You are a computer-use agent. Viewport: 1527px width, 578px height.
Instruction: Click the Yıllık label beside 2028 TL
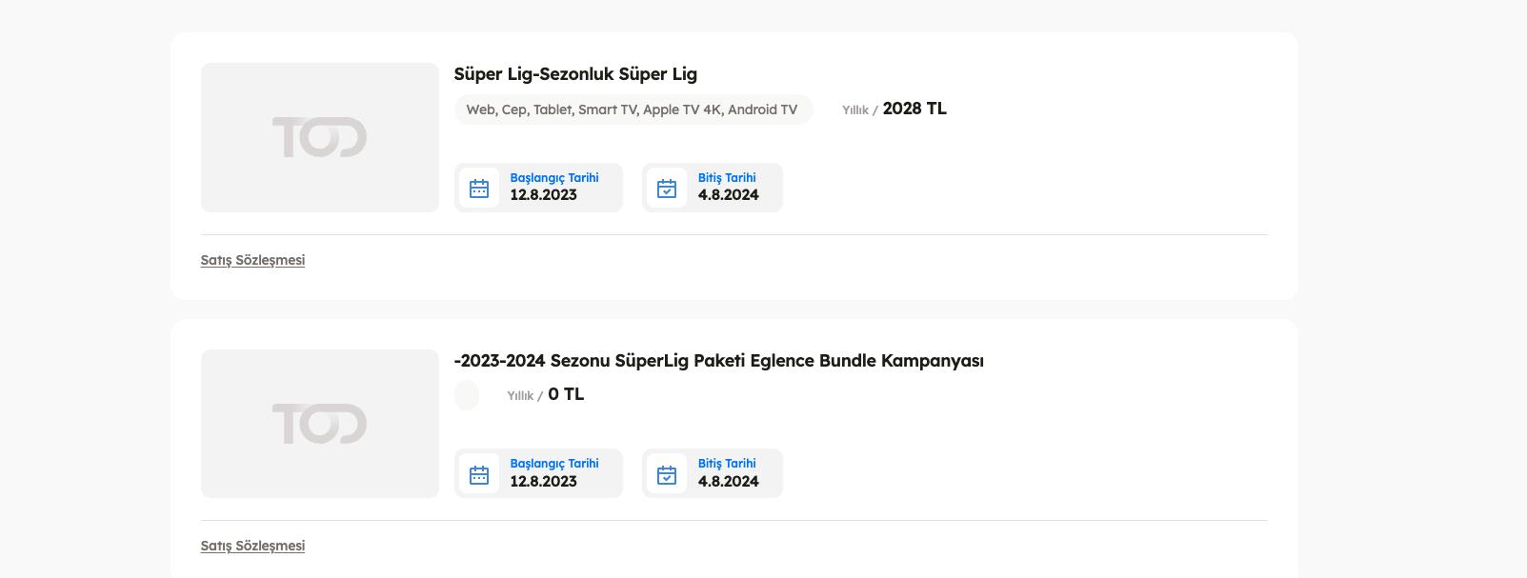coord(856,110)
